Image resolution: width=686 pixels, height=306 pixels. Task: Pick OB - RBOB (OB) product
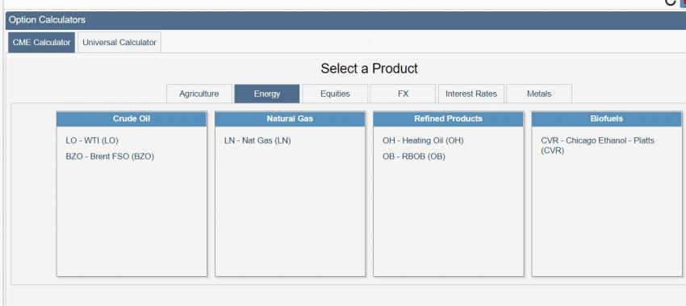pyautogui.click(x=414, y=157)
